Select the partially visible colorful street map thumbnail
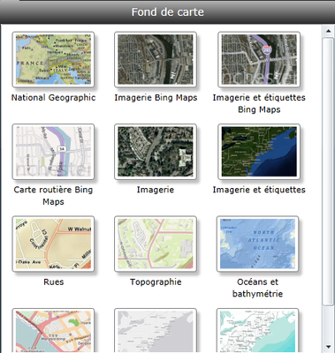Image resolution: width=335 pixels, height=353 pixels. [x=53, y=330]
